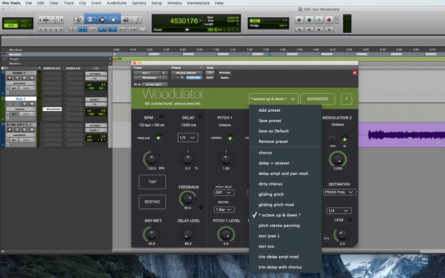
Task: Select the Selector tool
Action: coord(102,19)
